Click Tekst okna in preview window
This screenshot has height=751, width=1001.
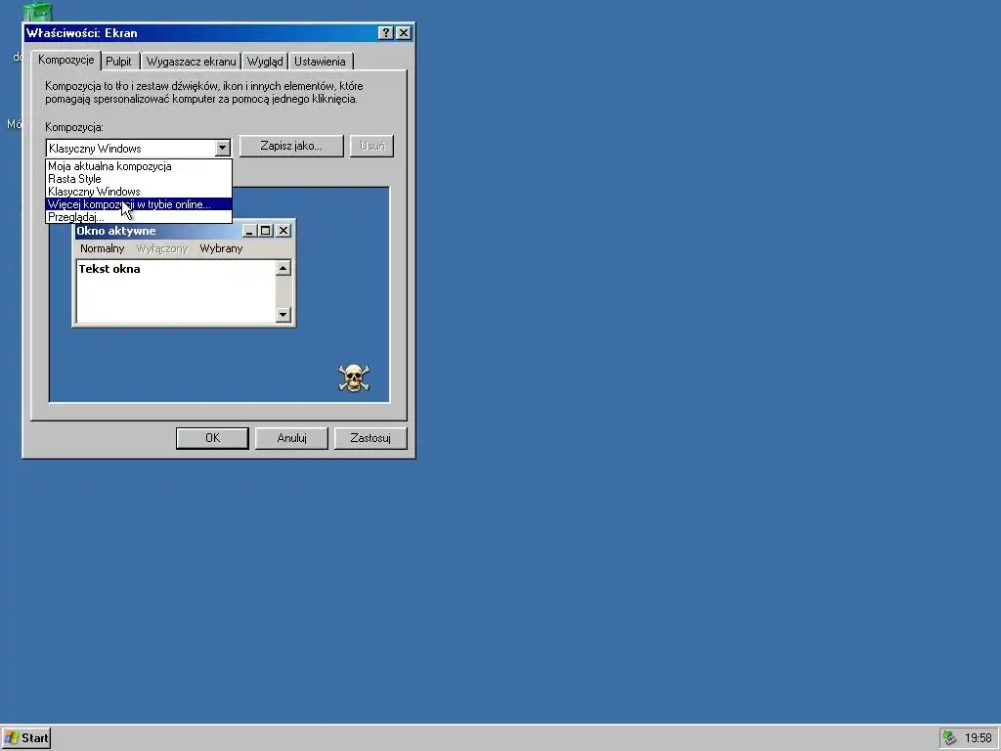109,269
